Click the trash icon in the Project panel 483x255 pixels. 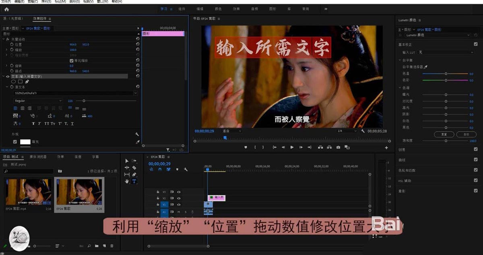coord(112,246)
